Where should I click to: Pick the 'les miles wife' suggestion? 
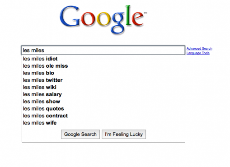[103, 123]
